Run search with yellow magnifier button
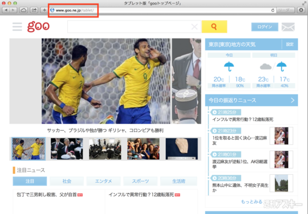This screenshot has height=214, width=308. 214,27
